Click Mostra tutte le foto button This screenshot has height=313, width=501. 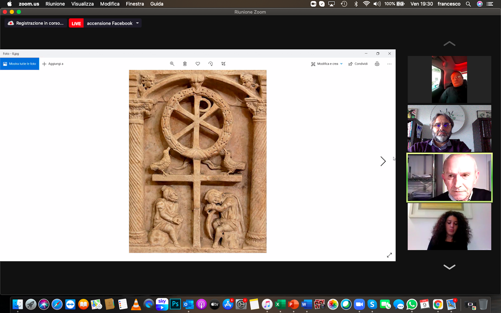point(20,64)
